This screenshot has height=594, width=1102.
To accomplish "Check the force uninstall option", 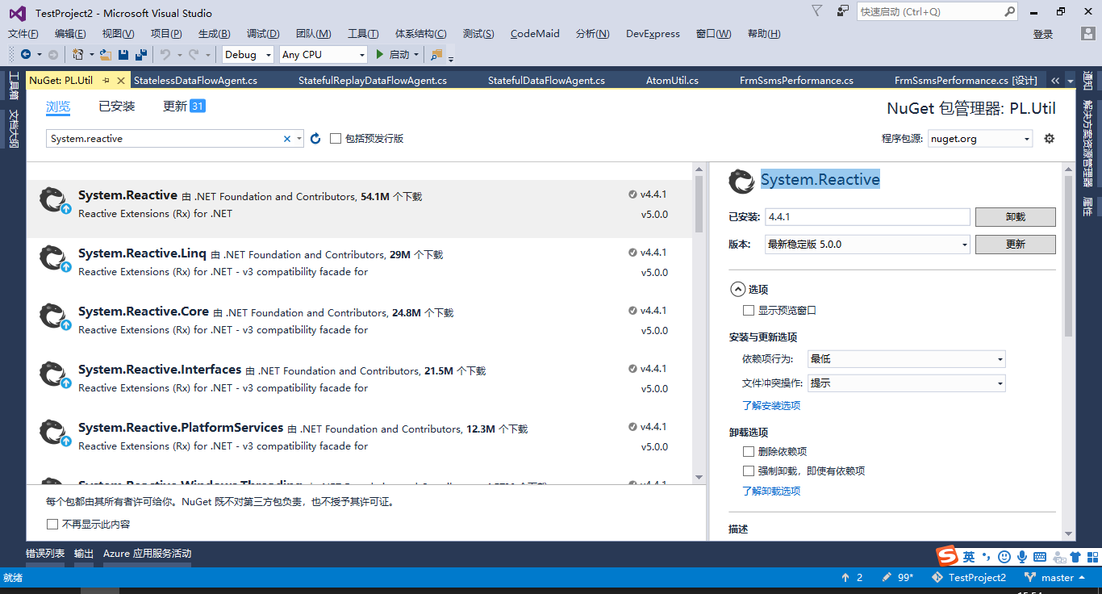I will (x=749, y=471).
